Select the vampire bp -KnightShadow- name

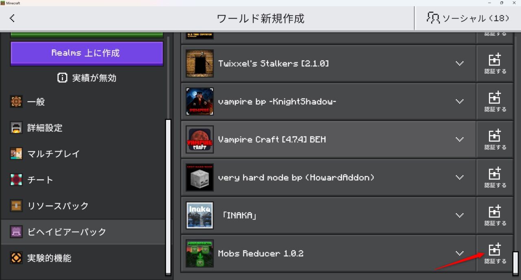click(x=277, y=101)
